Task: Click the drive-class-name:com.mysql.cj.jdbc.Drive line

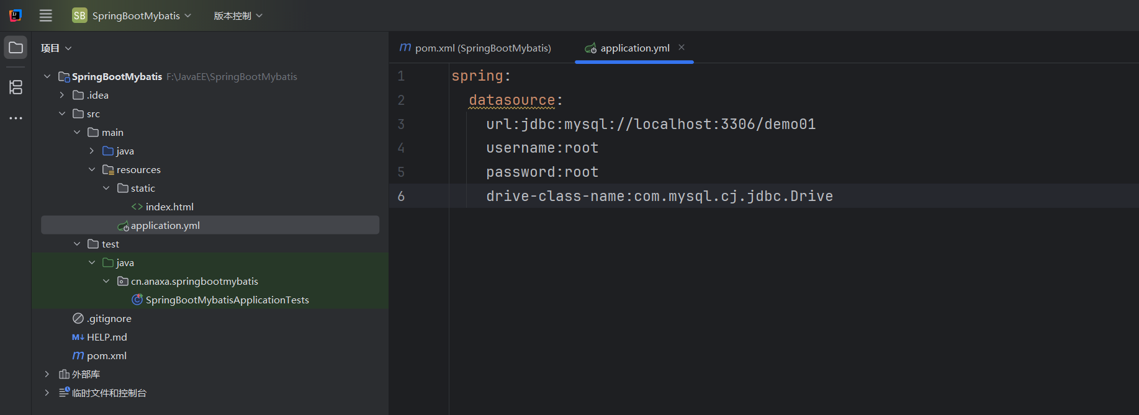Action: point(659,196)
